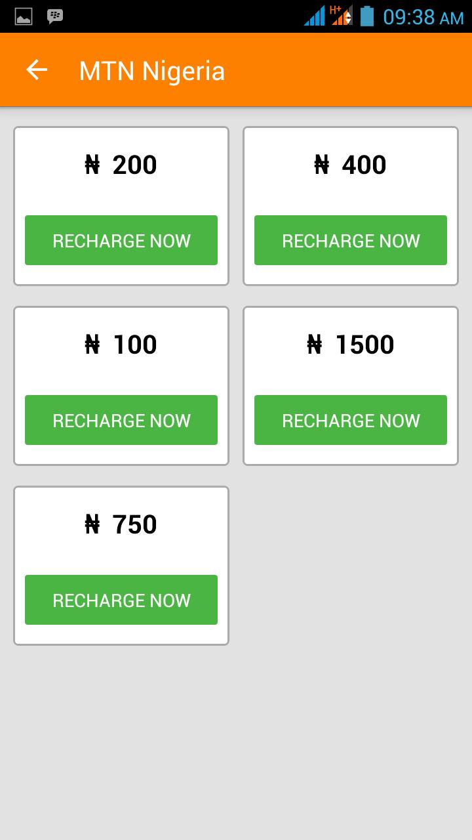The width and height of the screenshot is (472, 840).
Task: Tap the Naira symbol beside 1500
Action: click(315, 345)
